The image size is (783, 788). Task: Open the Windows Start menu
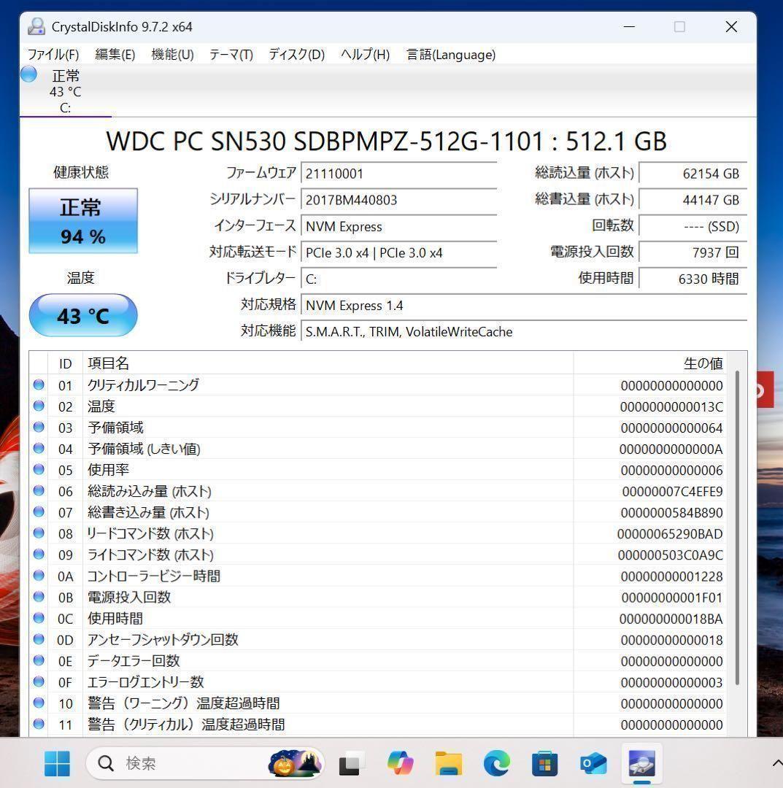pyautogui.click(x=58, y=763)
